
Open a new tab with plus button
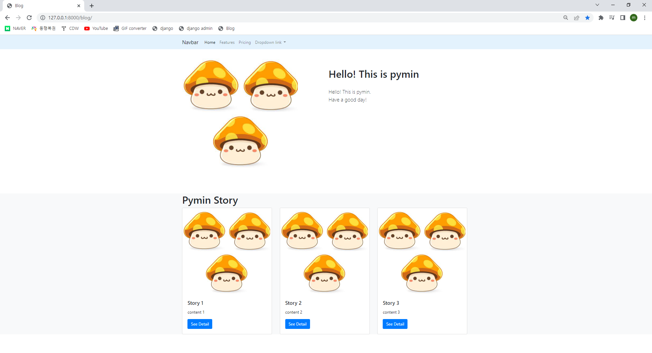coord(92,6)
